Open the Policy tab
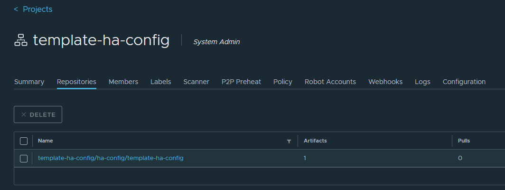The image size is (505, 190). pos(282,82)
